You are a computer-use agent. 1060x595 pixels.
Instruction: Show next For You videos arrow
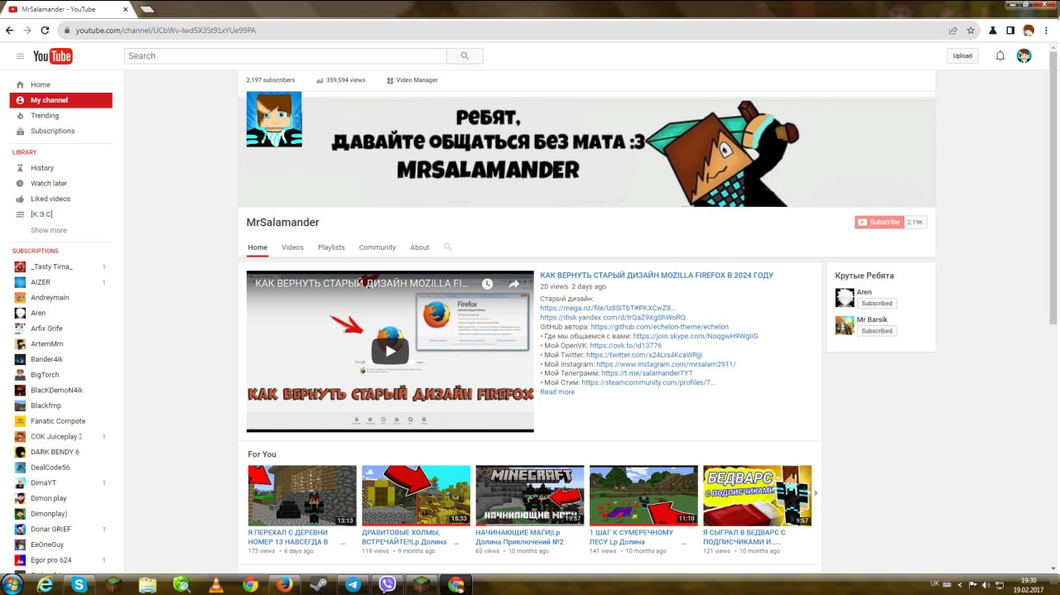click(x=815, y=493)
